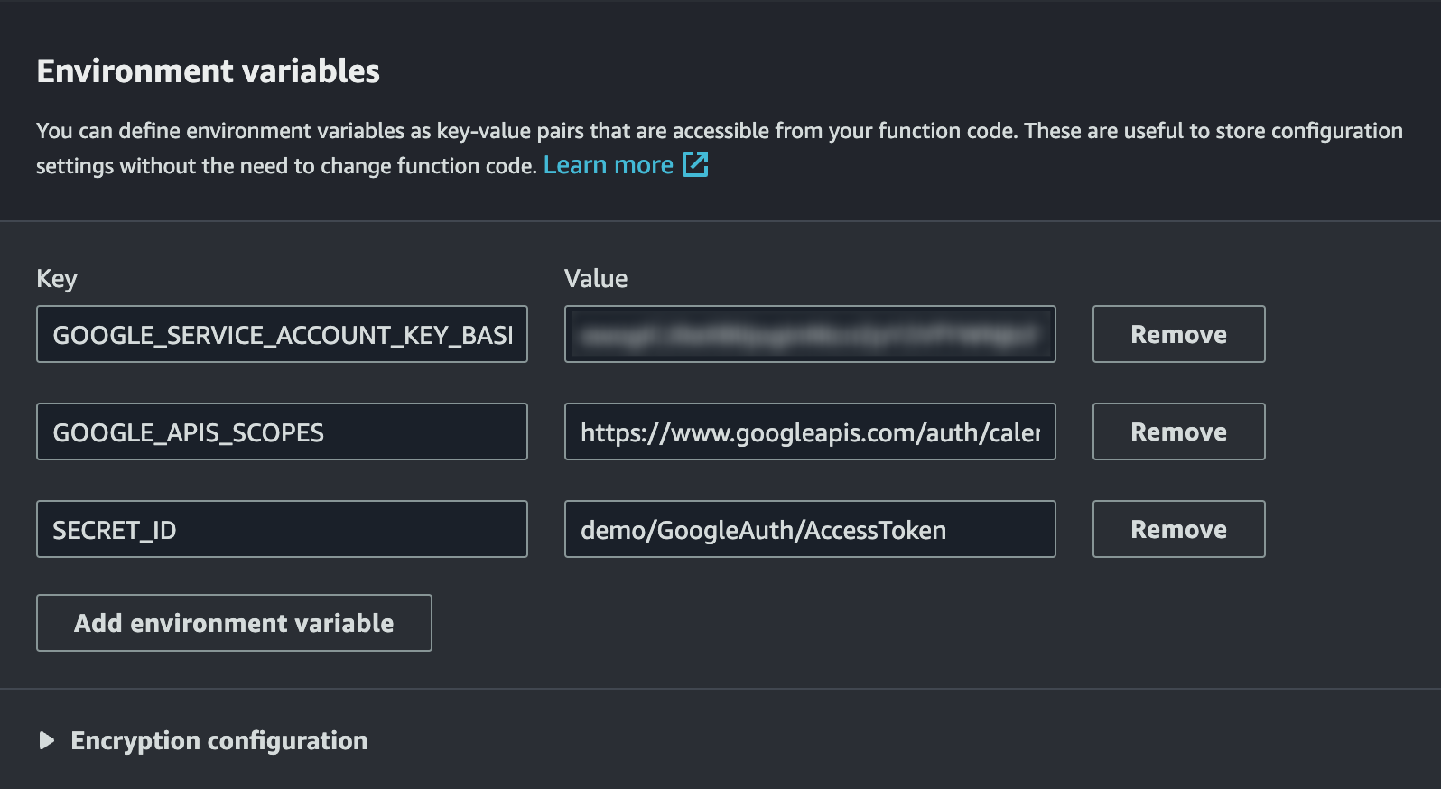Edit the googleapis.com scopes value field
Image resolution: width=1441 pixels, height=789 pixels.
point(810,432)
